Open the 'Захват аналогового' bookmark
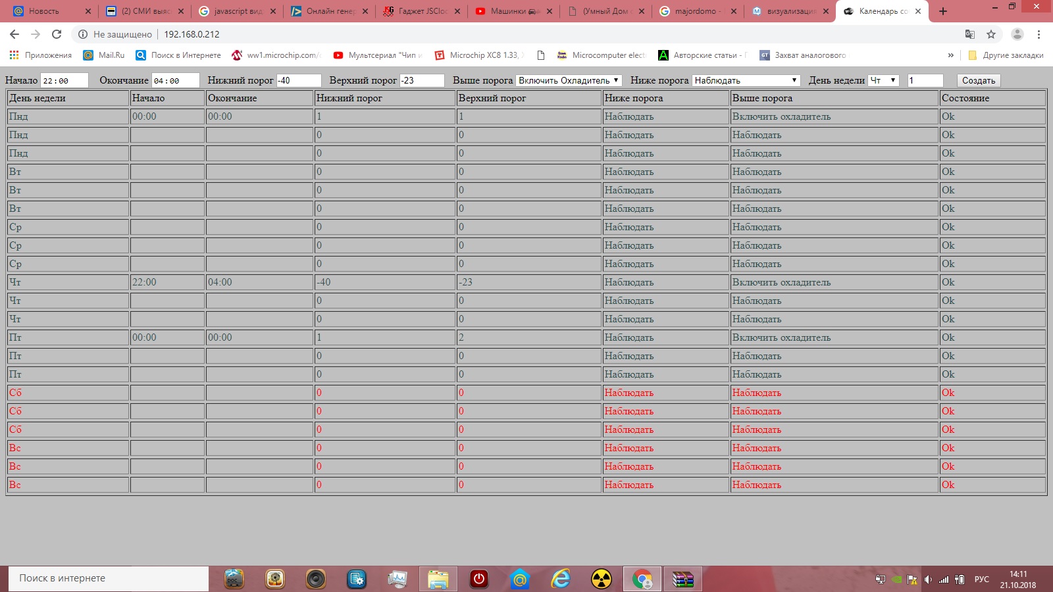Screen dimensions: 1053x592 [x=803, y=55]
